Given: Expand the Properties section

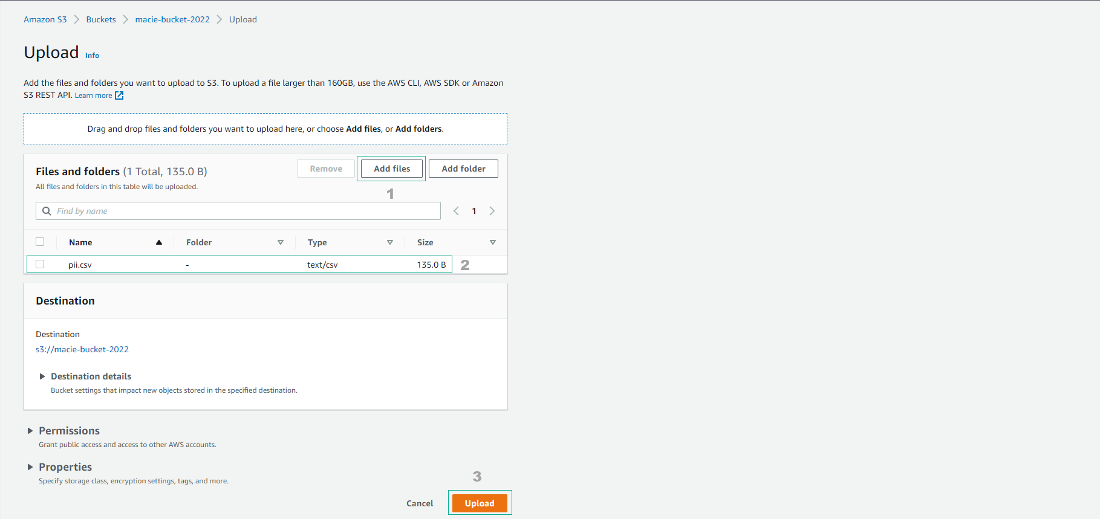Looking at the screenshot, I should (x=30, y=467).
